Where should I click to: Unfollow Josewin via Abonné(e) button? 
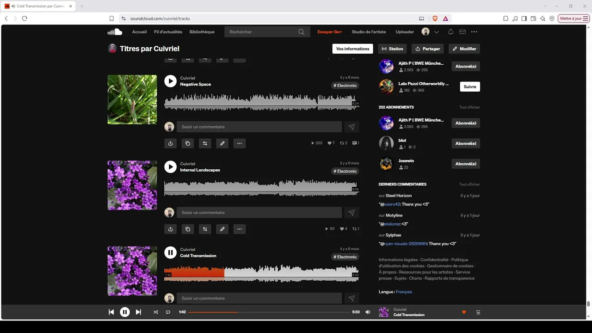466,164
